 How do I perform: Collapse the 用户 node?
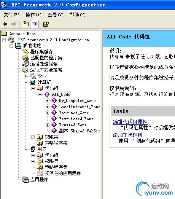[x=25, y=149]
